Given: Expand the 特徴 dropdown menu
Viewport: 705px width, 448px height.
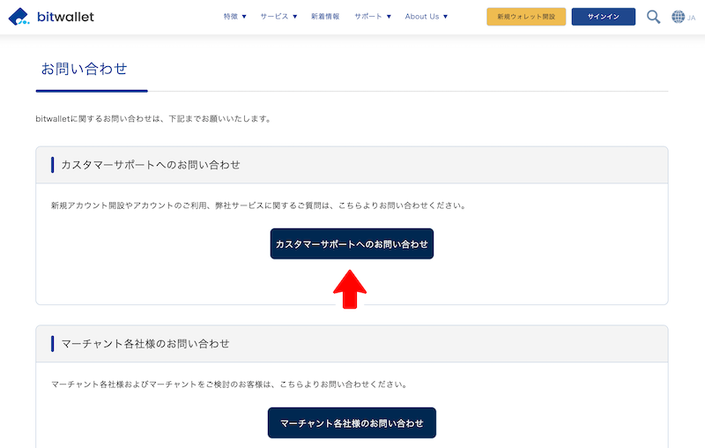Looking at the screenshot, I should tap(234, 17).
